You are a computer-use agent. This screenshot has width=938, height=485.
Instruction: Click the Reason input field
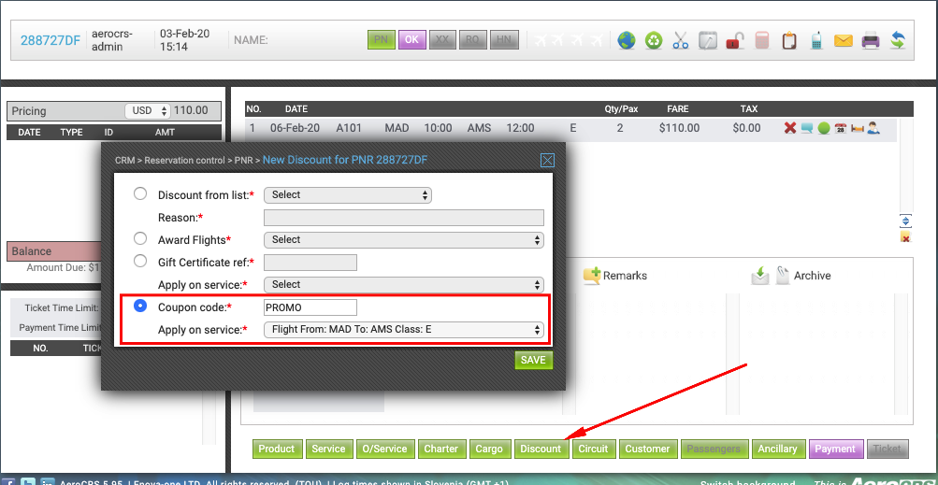pyautogui.click(x=404, y=217)
